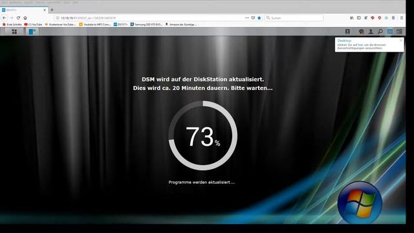
Task: Show the Firefox sidebars icon
Action: click(x=358, y=17)
